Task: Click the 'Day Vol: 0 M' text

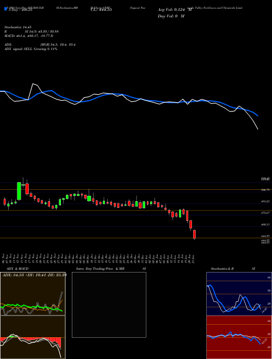Action: (171, 16)
